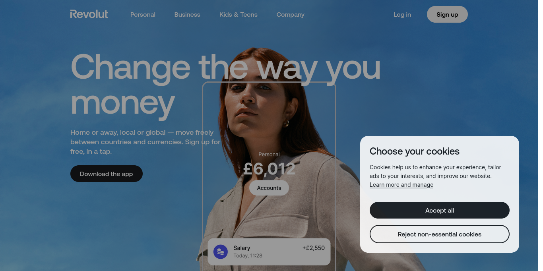The image size is (543, 271).
Task: Expand the Company menu
Action: point(291,15)
